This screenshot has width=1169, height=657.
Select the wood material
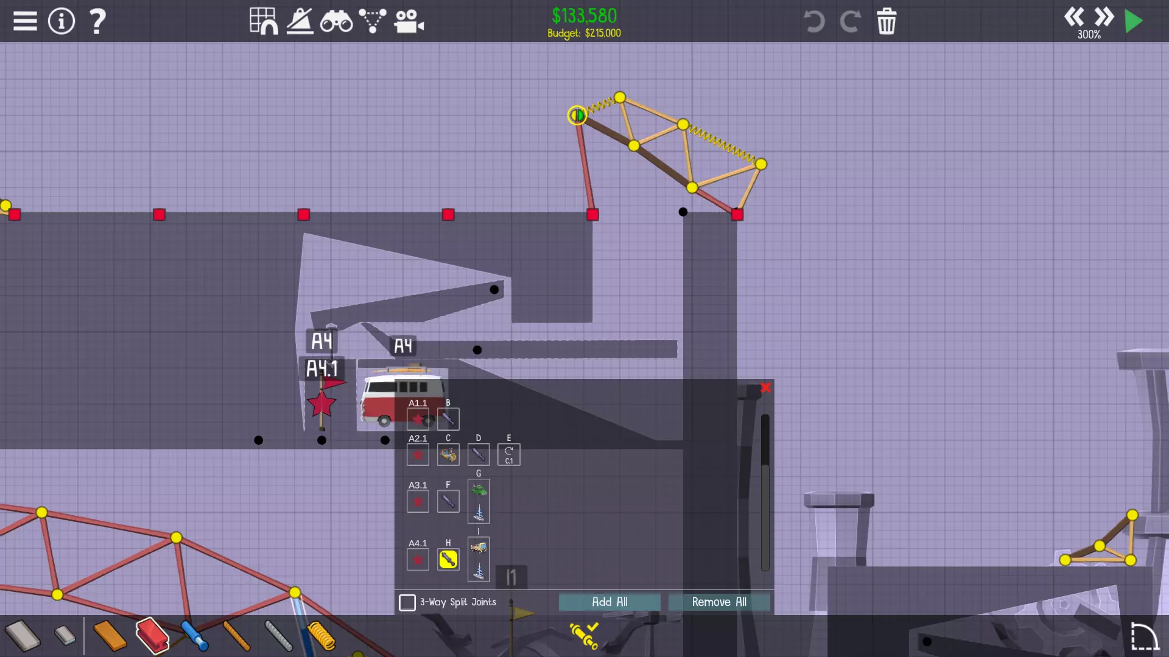[110, 636]
